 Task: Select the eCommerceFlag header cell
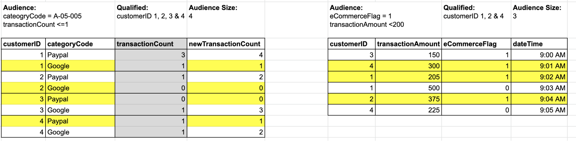[x=476, y=44]
